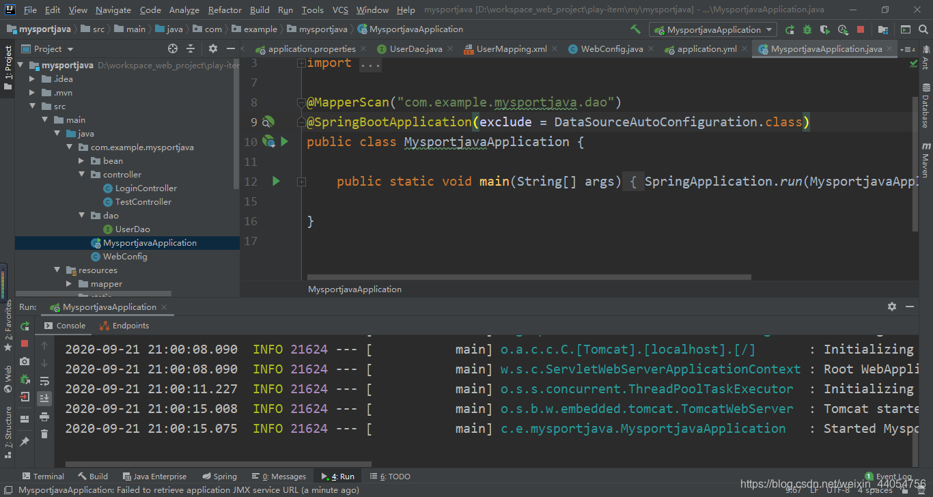Click the Restore Layout icon in the Run panel
The image size is (933, 497).
(25, 418)
